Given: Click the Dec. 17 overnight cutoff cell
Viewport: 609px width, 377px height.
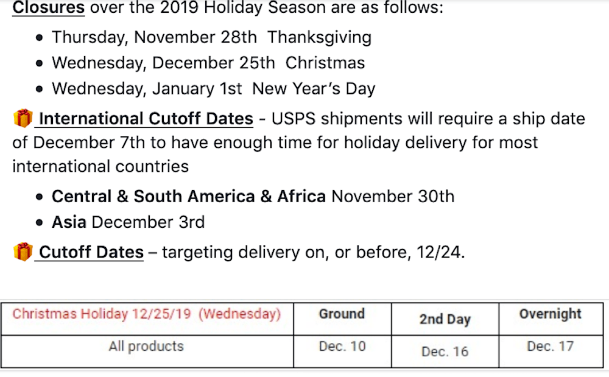Looking at the screenshot, I should coord(550,347).
